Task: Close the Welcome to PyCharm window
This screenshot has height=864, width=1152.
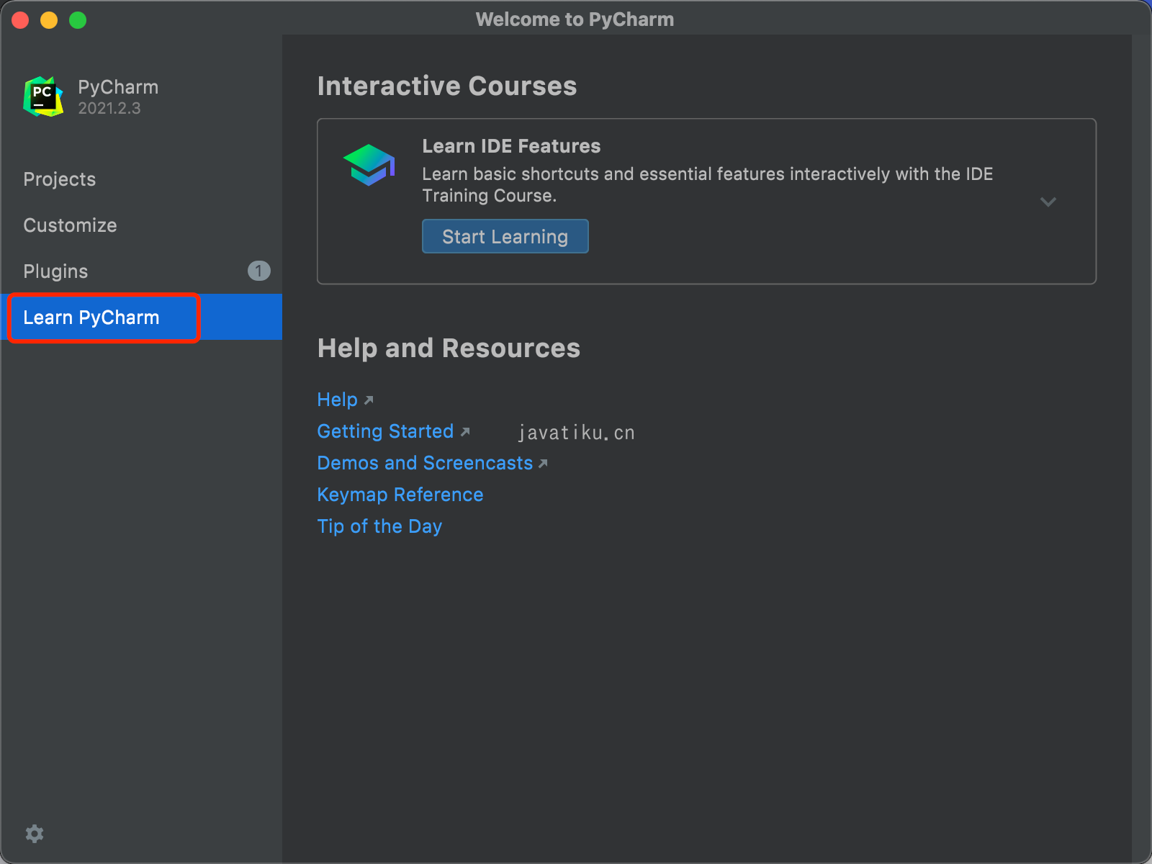Action: tap(20, 20)
